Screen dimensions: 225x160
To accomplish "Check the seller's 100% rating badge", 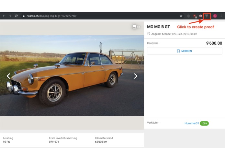I will [x=204, y=123].
